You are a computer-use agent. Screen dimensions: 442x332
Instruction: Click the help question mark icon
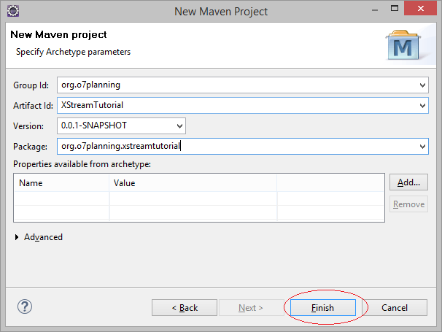tap(25, 306)
